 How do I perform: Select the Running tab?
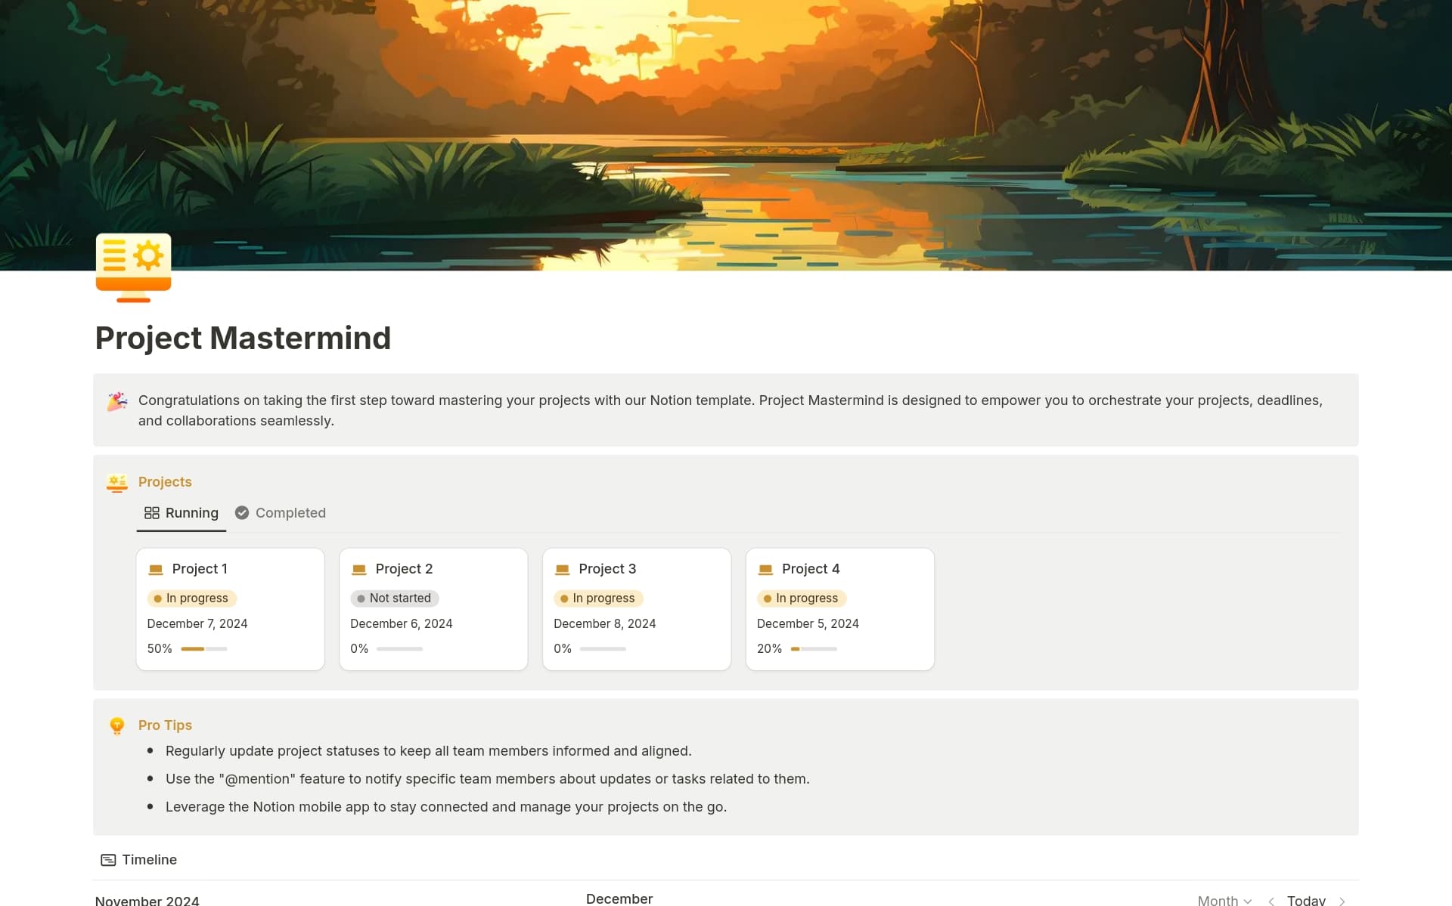pos(191,513)
